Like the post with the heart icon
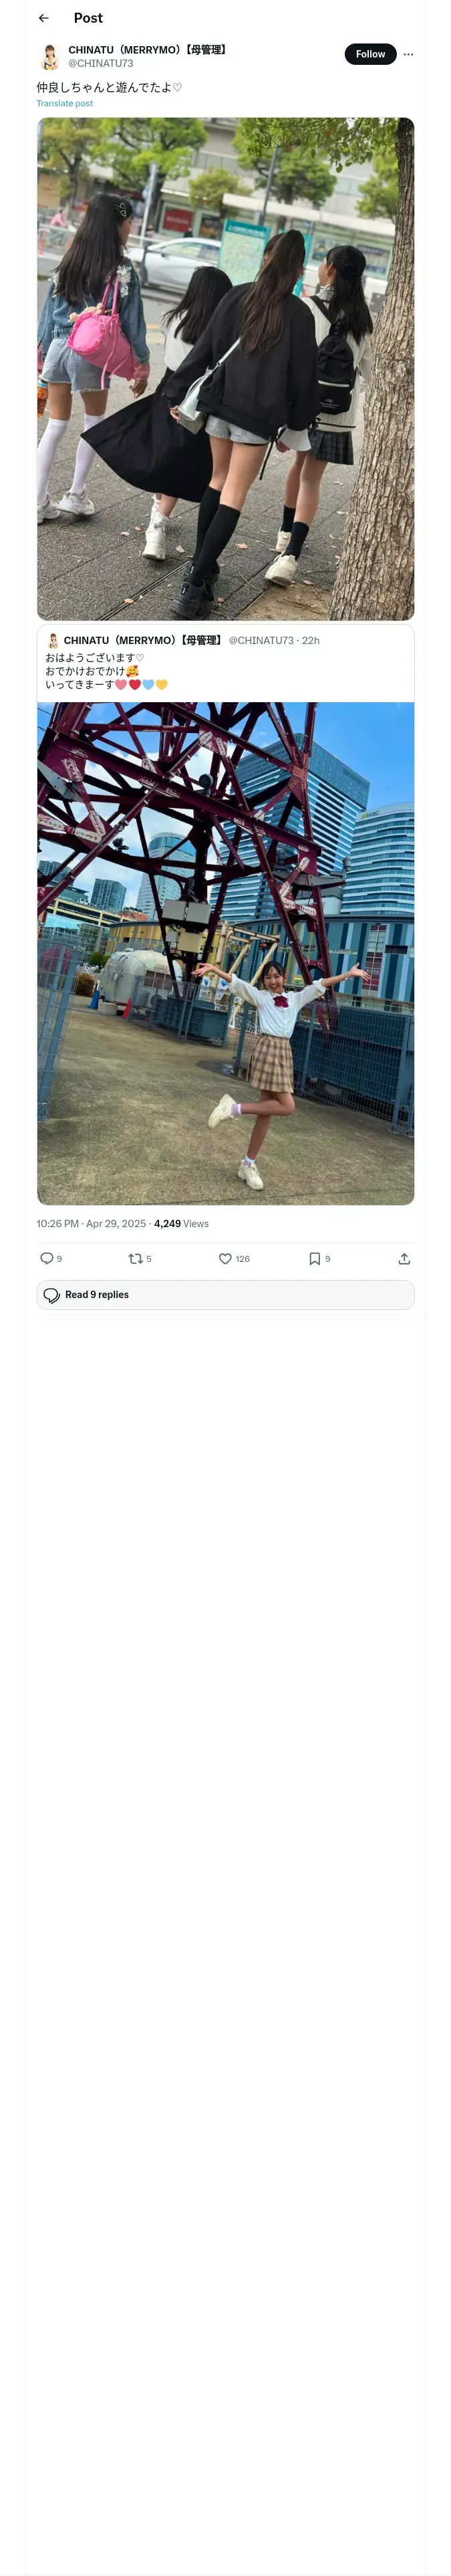 (x=225, y=1258)
